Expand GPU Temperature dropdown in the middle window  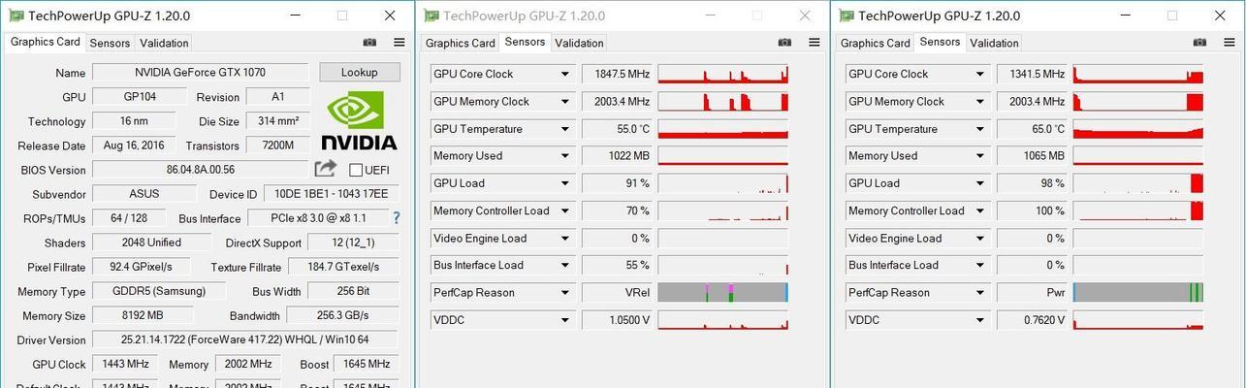pos(564,129)
